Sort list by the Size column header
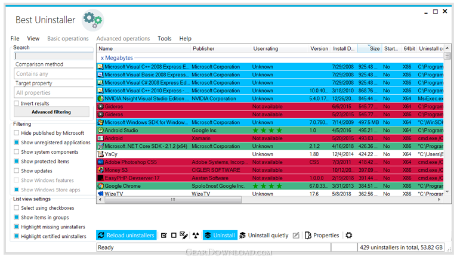The image size is (457, 257). click(x=369, y=48)
